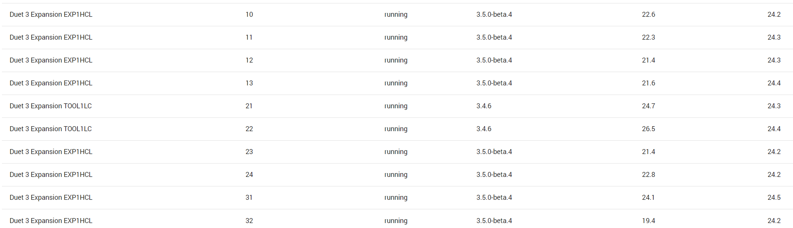The height and width of the screenshot is (228, 793).
Task: Click running status for board 31
Action: [x=396, y=197]
